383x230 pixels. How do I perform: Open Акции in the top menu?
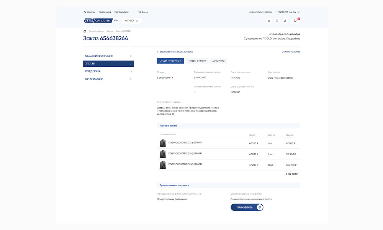145,12
